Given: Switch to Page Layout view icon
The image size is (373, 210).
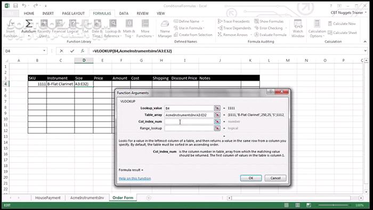Looking at the screenshot, I should tap(297, 205).
